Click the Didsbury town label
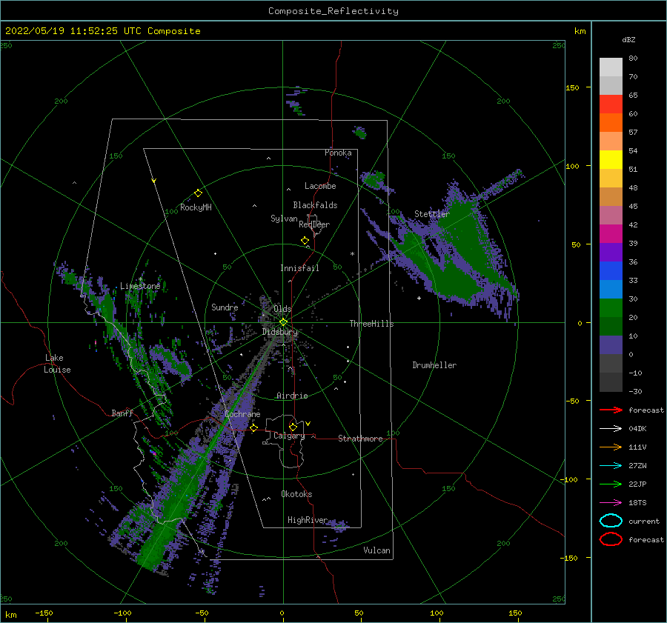The width and height of the screenshot is (667, 623). (x=280, y=332)
